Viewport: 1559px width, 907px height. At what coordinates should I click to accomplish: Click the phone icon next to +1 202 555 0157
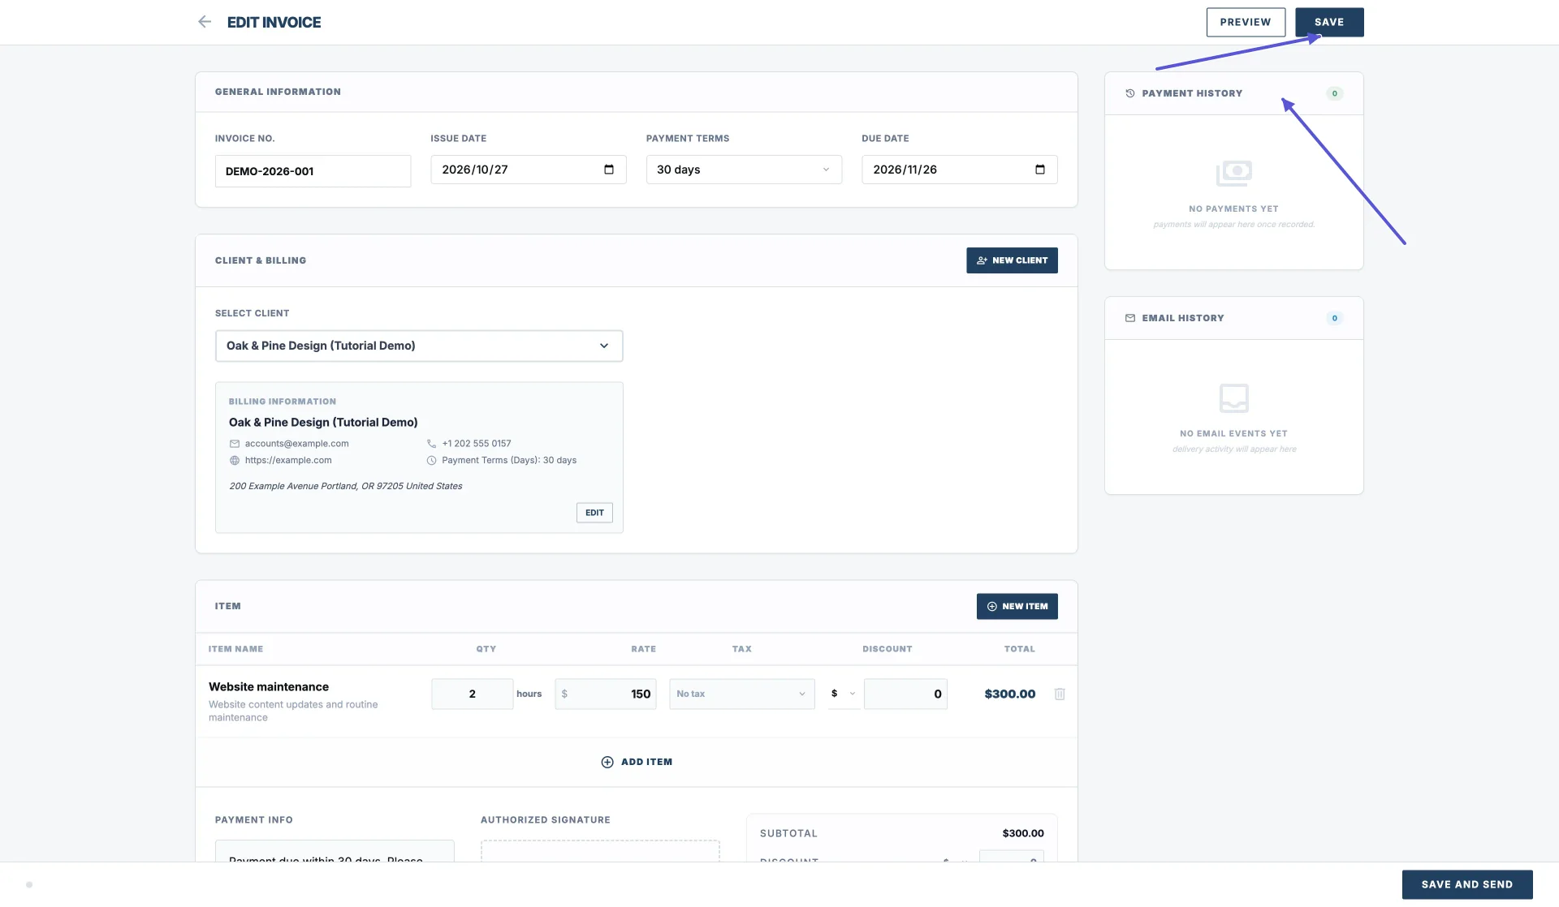coord(431,444)
